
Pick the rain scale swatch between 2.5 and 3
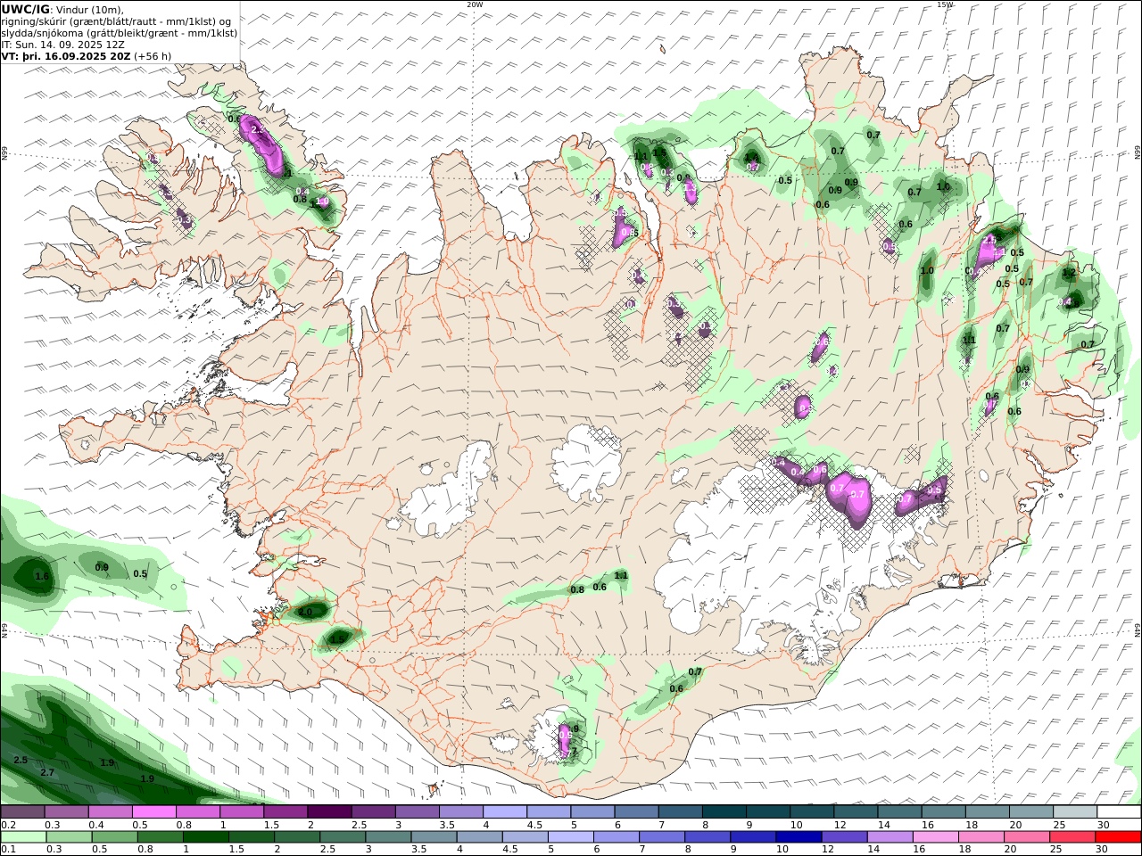(x=343, y=837)
